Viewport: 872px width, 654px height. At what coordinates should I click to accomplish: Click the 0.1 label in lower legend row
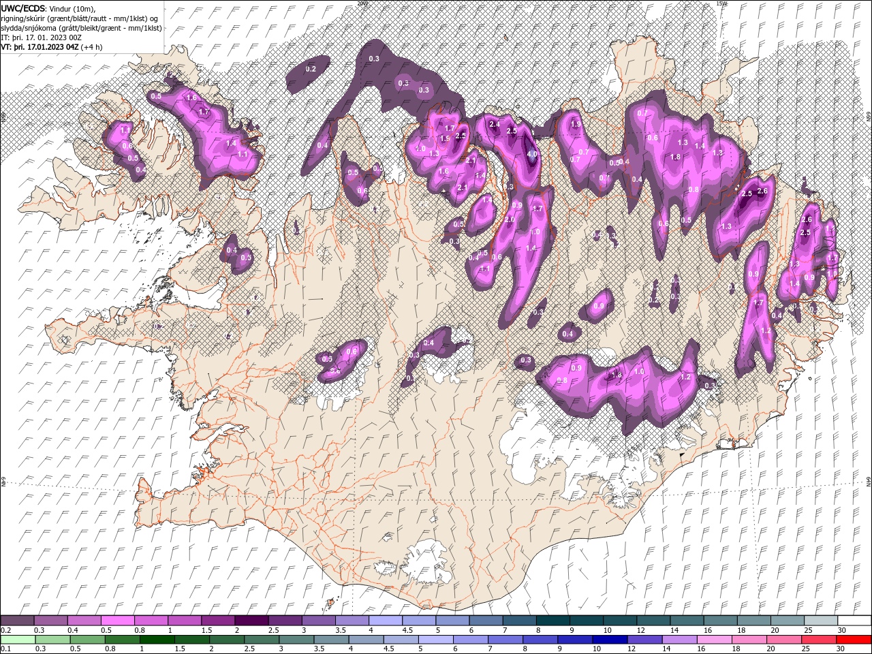(x=5, y=649)
